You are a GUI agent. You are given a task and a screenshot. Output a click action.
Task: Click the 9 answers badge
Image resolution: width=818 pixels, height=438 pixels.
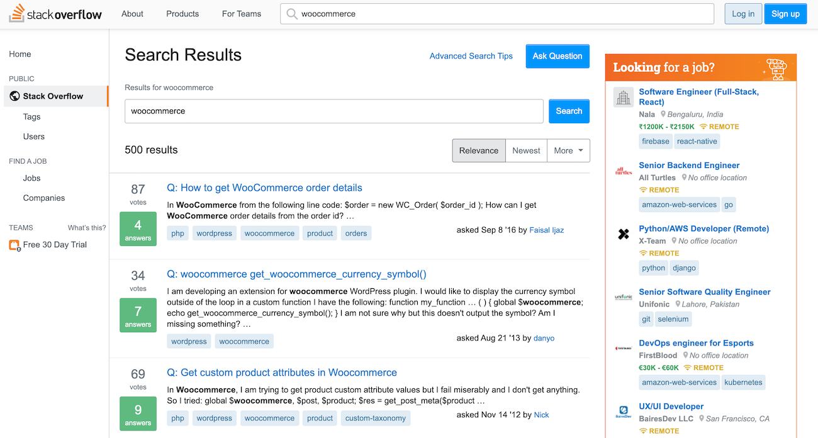138,414
